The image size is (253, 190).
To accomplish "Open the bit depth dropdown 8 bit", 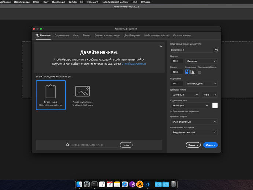I will pyautogui.click(x=210, y=95).
